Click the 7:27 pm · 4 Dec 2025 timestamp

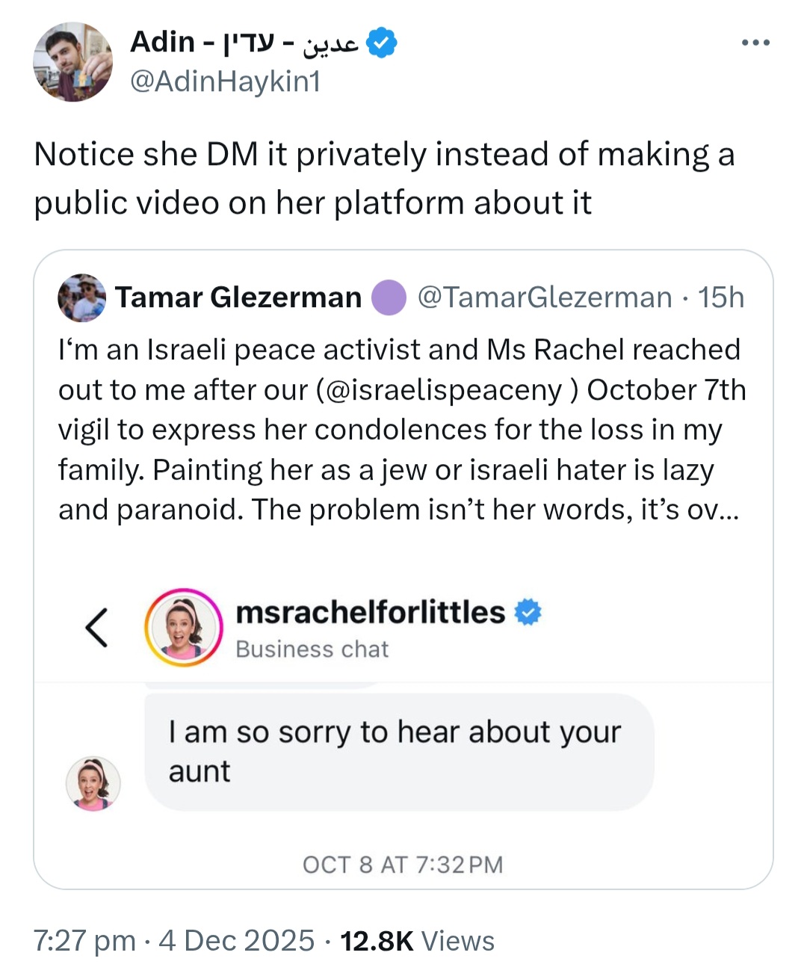[174, 941]
